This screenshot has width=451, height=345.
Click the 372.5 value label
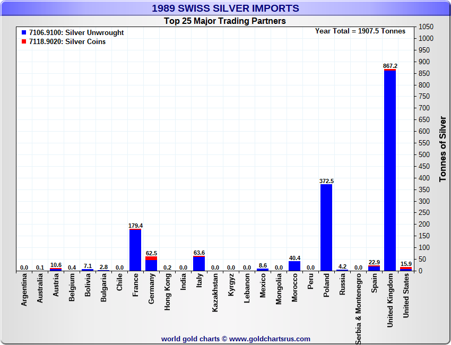(326, 181)
